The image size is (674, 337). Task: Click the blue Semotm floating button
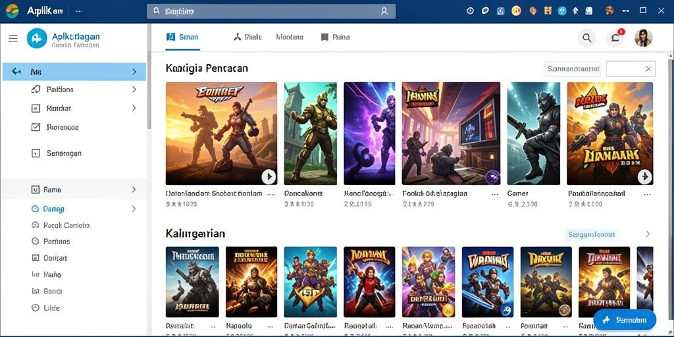tap(625, 320)
